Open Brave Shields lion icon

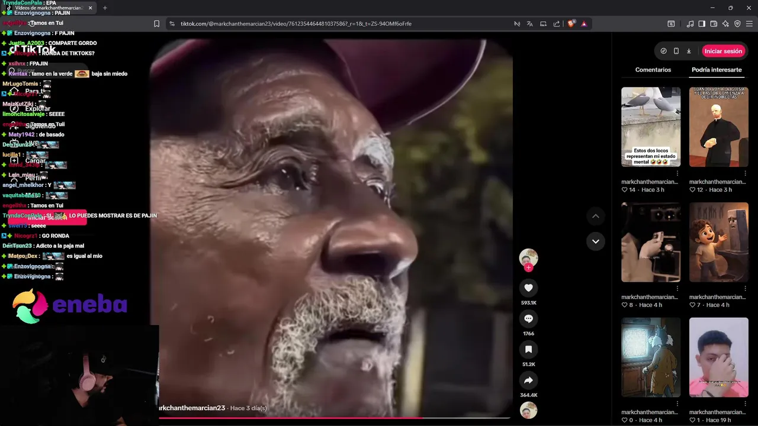(x=571, y=24)
